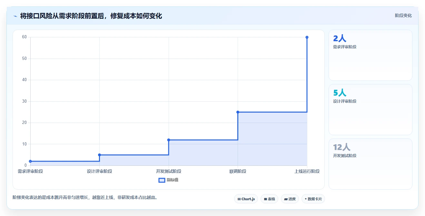This screenshot has width=425, height=216.
Task: Toggle the 指标值 legend swatch
Action: click(x=162, y=180)
